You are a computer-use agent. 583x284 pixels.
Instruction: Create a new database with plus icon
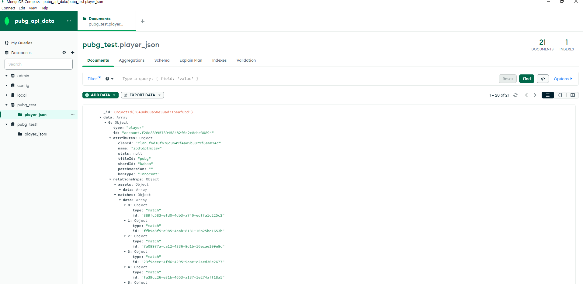(73, 53)
